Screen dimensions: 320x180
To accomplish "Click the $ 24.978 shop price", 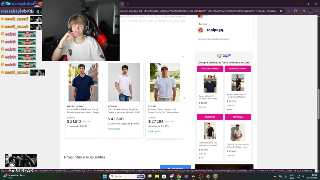I will coord(231,101).
